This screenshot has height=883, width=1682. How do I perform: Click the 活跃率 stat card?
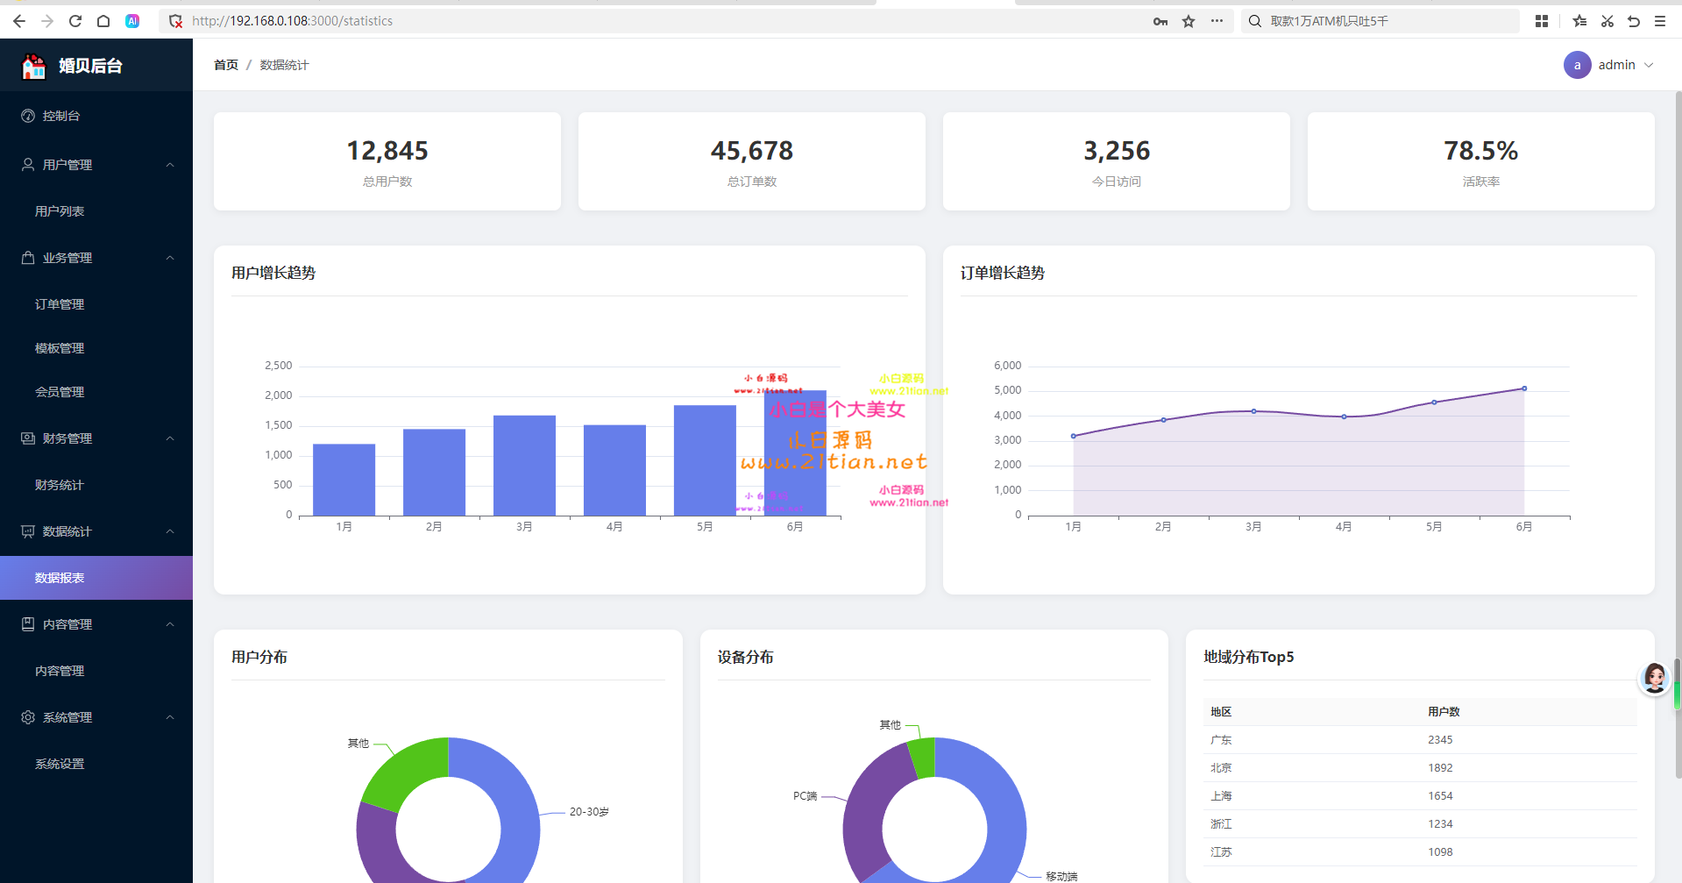1481,161
